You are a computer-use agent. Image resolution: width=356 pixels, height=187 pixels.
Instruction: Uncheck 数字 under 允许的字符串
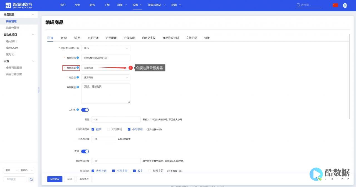point(93,129)
